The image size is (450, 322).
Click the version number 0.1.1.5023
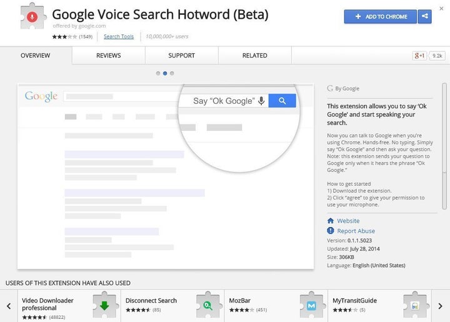pos(359,241)
